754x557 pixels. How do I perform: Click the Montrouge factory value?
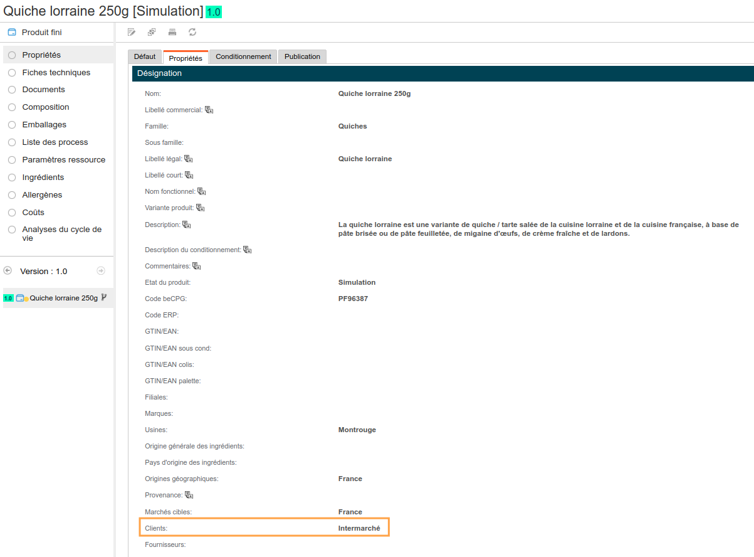(357, 430)
